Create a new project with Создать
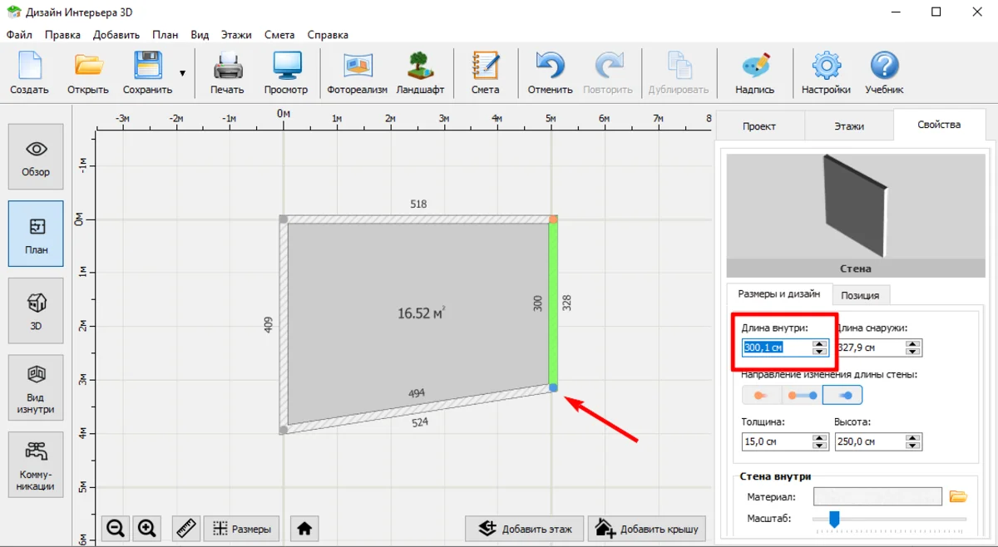 click(x=29, y=73)
